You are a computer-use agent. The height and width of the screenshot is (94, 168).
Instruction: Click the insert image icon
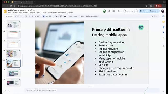(50, 16)
